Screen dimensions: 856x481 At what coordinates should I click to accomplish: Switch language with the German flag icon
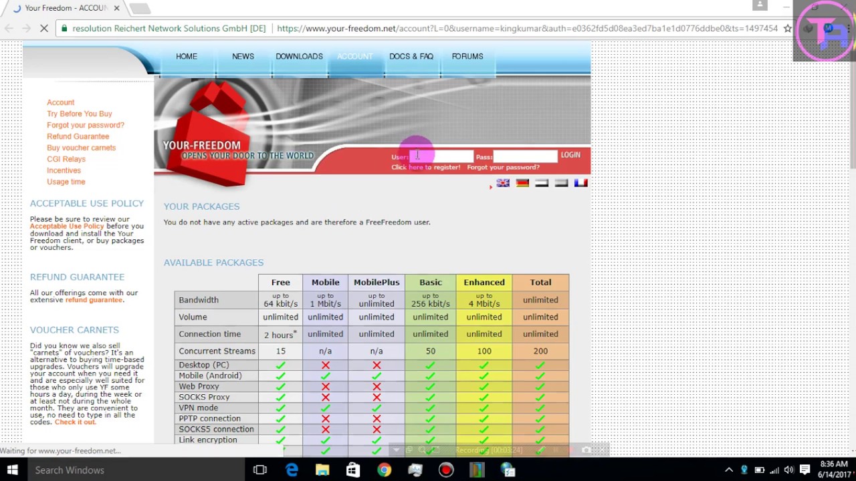click(x=522, y=183)
